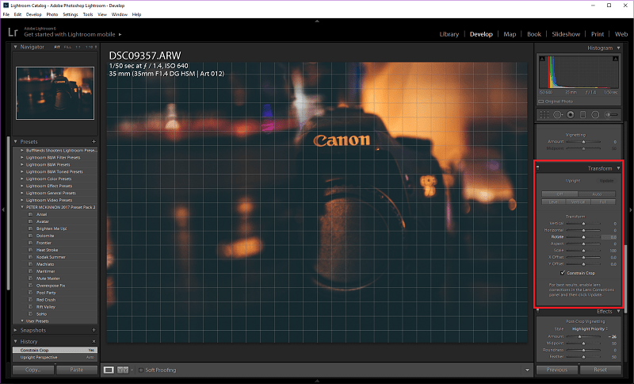Viewport: 634px width, 384px height.
Task: Apply the Ansel preset
Action: tap(42, 214)
